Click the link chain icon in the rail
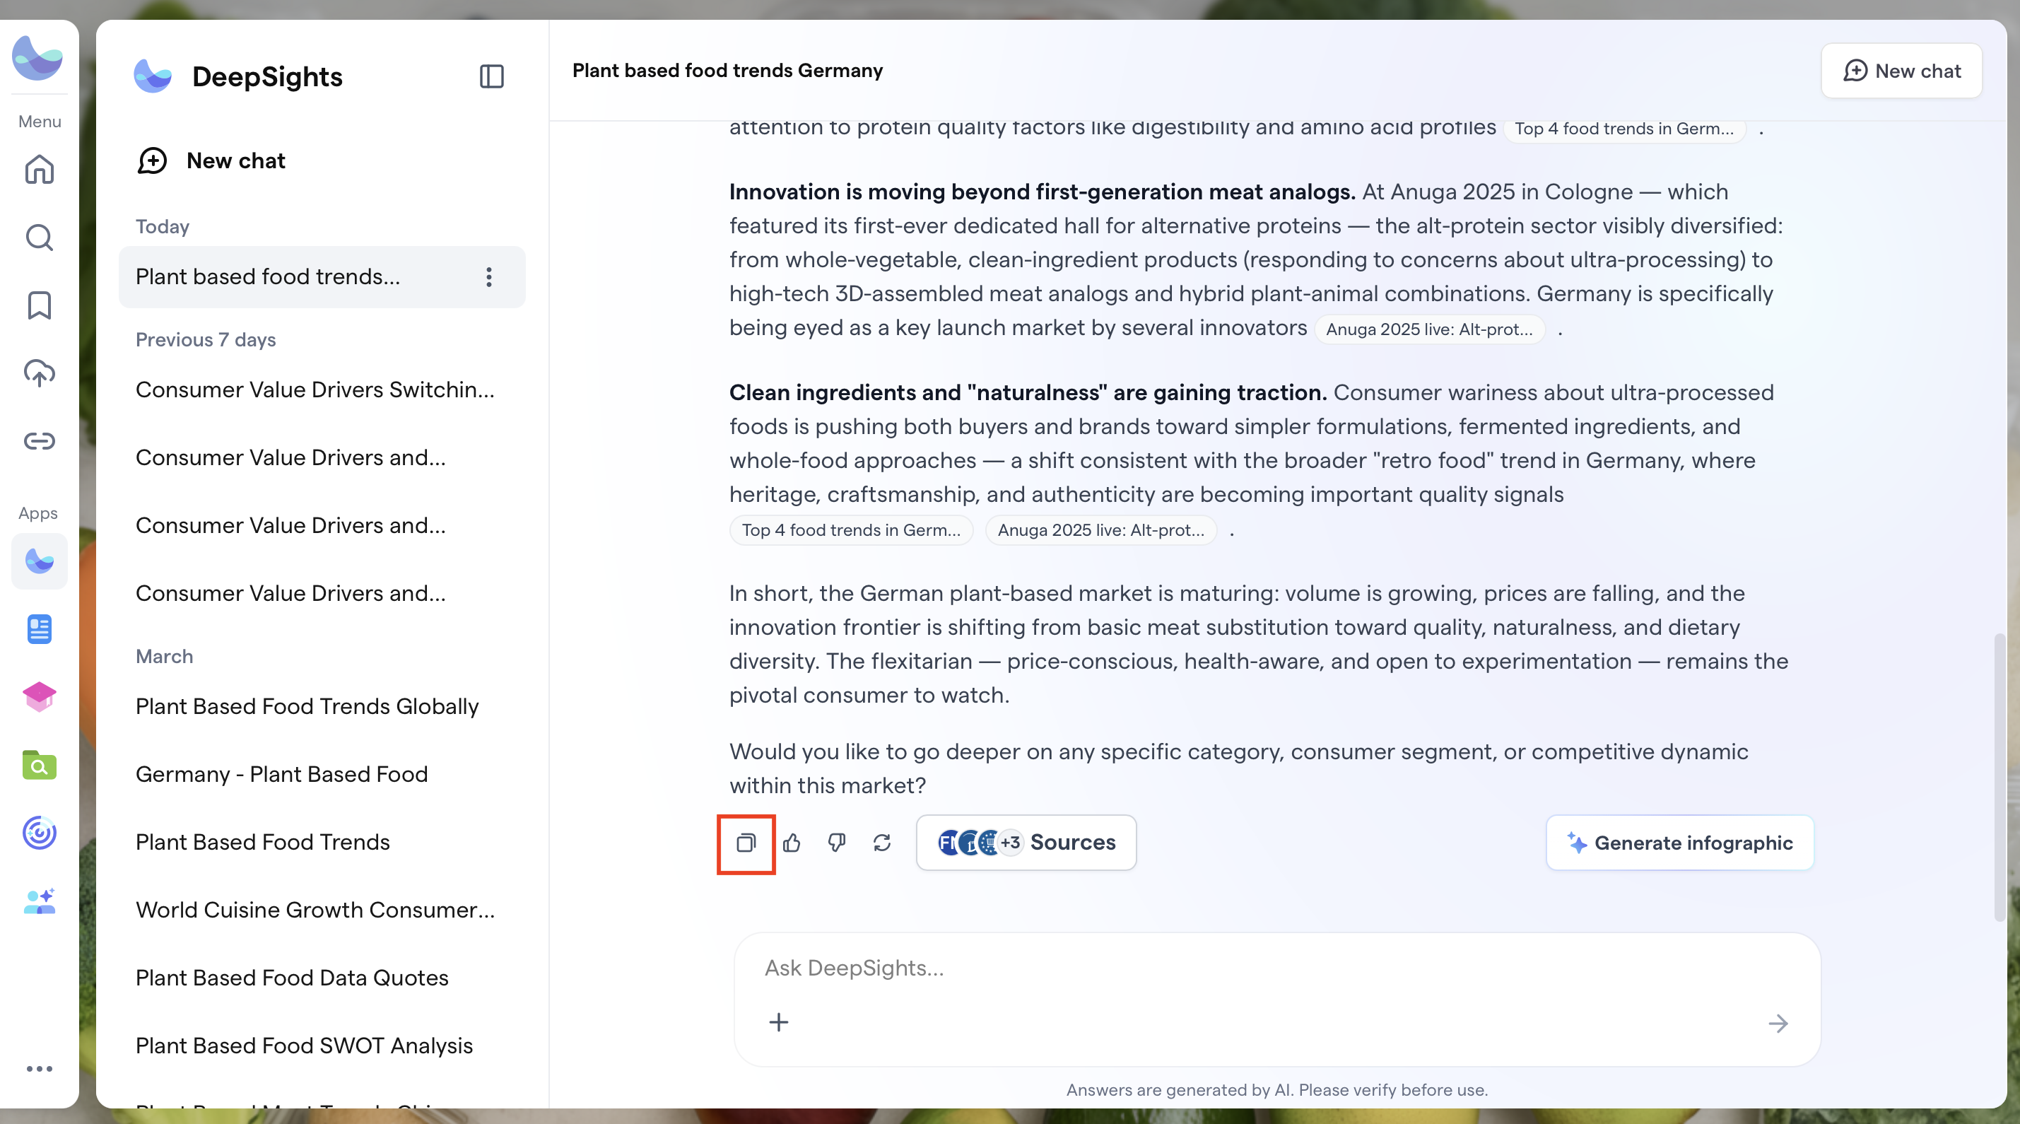This screenshot has width=2020, height=1124. click(39, 441)
